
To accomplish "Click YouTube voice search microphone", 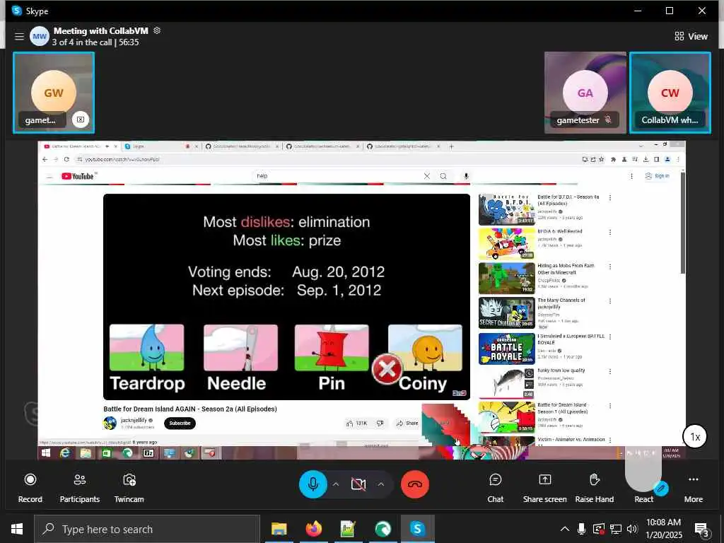I will 467,176.
